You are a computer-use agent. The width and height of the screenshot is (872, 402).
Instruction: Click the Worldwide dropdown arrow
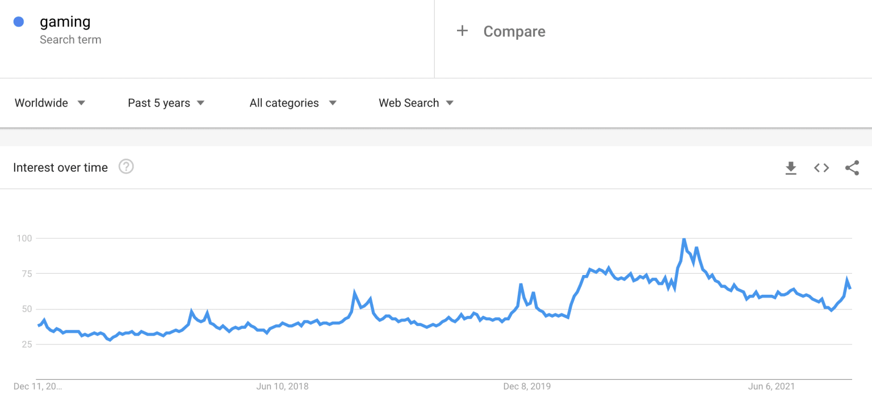click(x=81, y=103)
